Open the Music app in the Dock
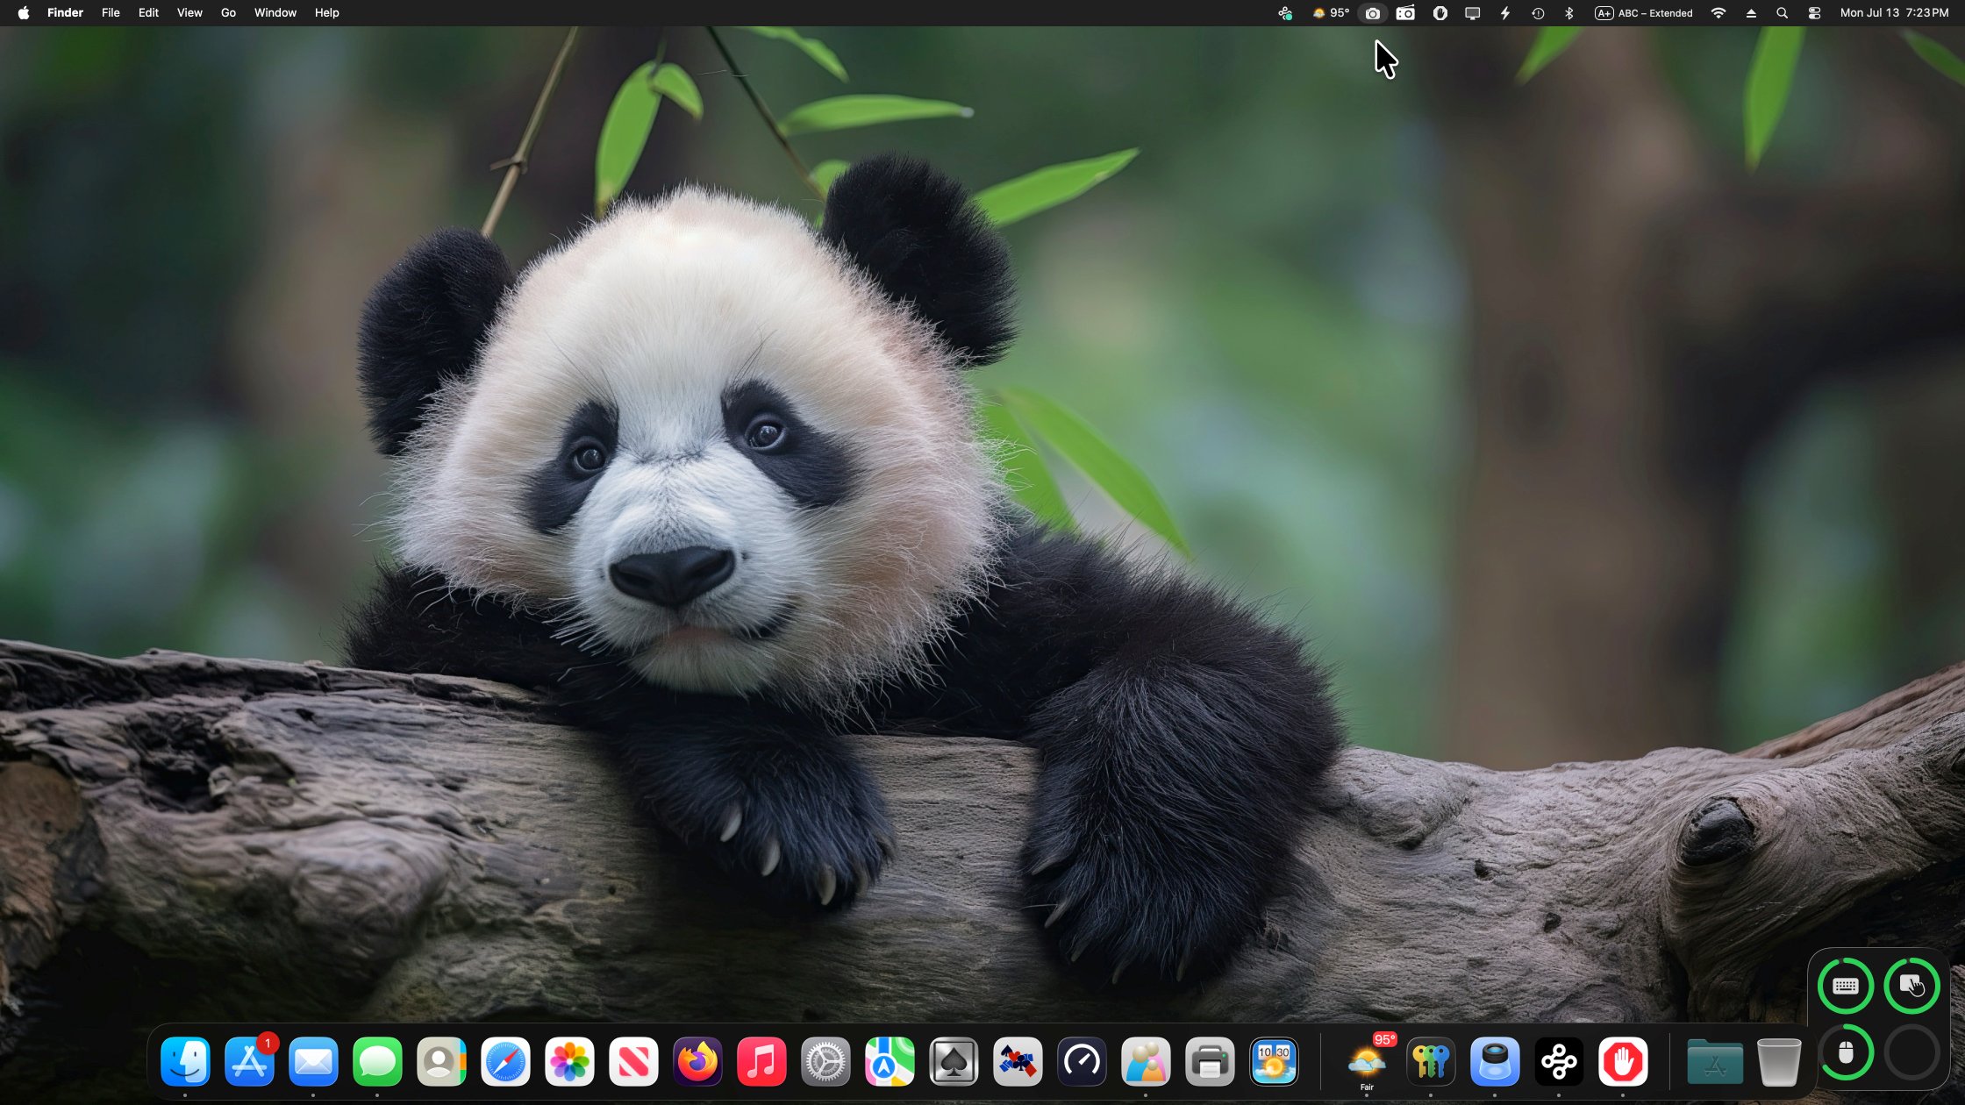Image resolution: width=1965 pixels, height=1105 pixels. point(761,1062)
